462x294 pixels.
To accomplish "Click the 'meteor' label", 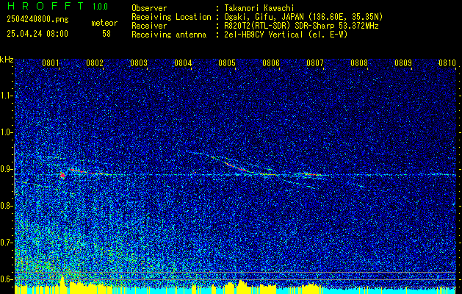I will tap(104, 23).
